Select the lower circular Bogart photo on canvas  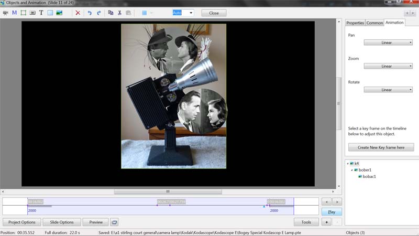pyautogui.click(x=202, y=111)
